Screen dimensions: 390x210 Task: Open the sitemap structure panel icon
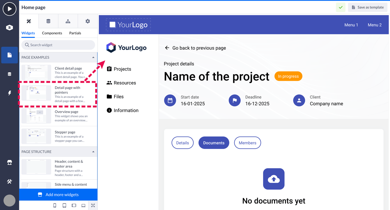(68, 21)
